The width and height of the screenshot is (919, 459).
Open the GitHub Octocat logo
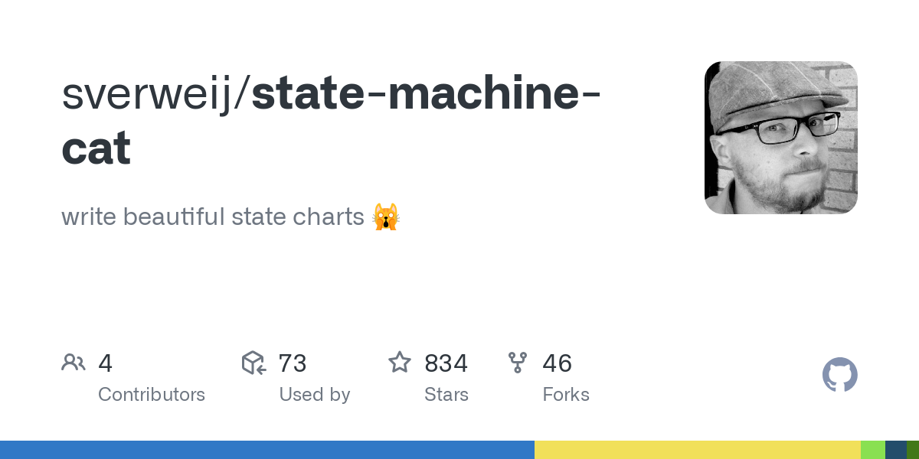point(839,375)
